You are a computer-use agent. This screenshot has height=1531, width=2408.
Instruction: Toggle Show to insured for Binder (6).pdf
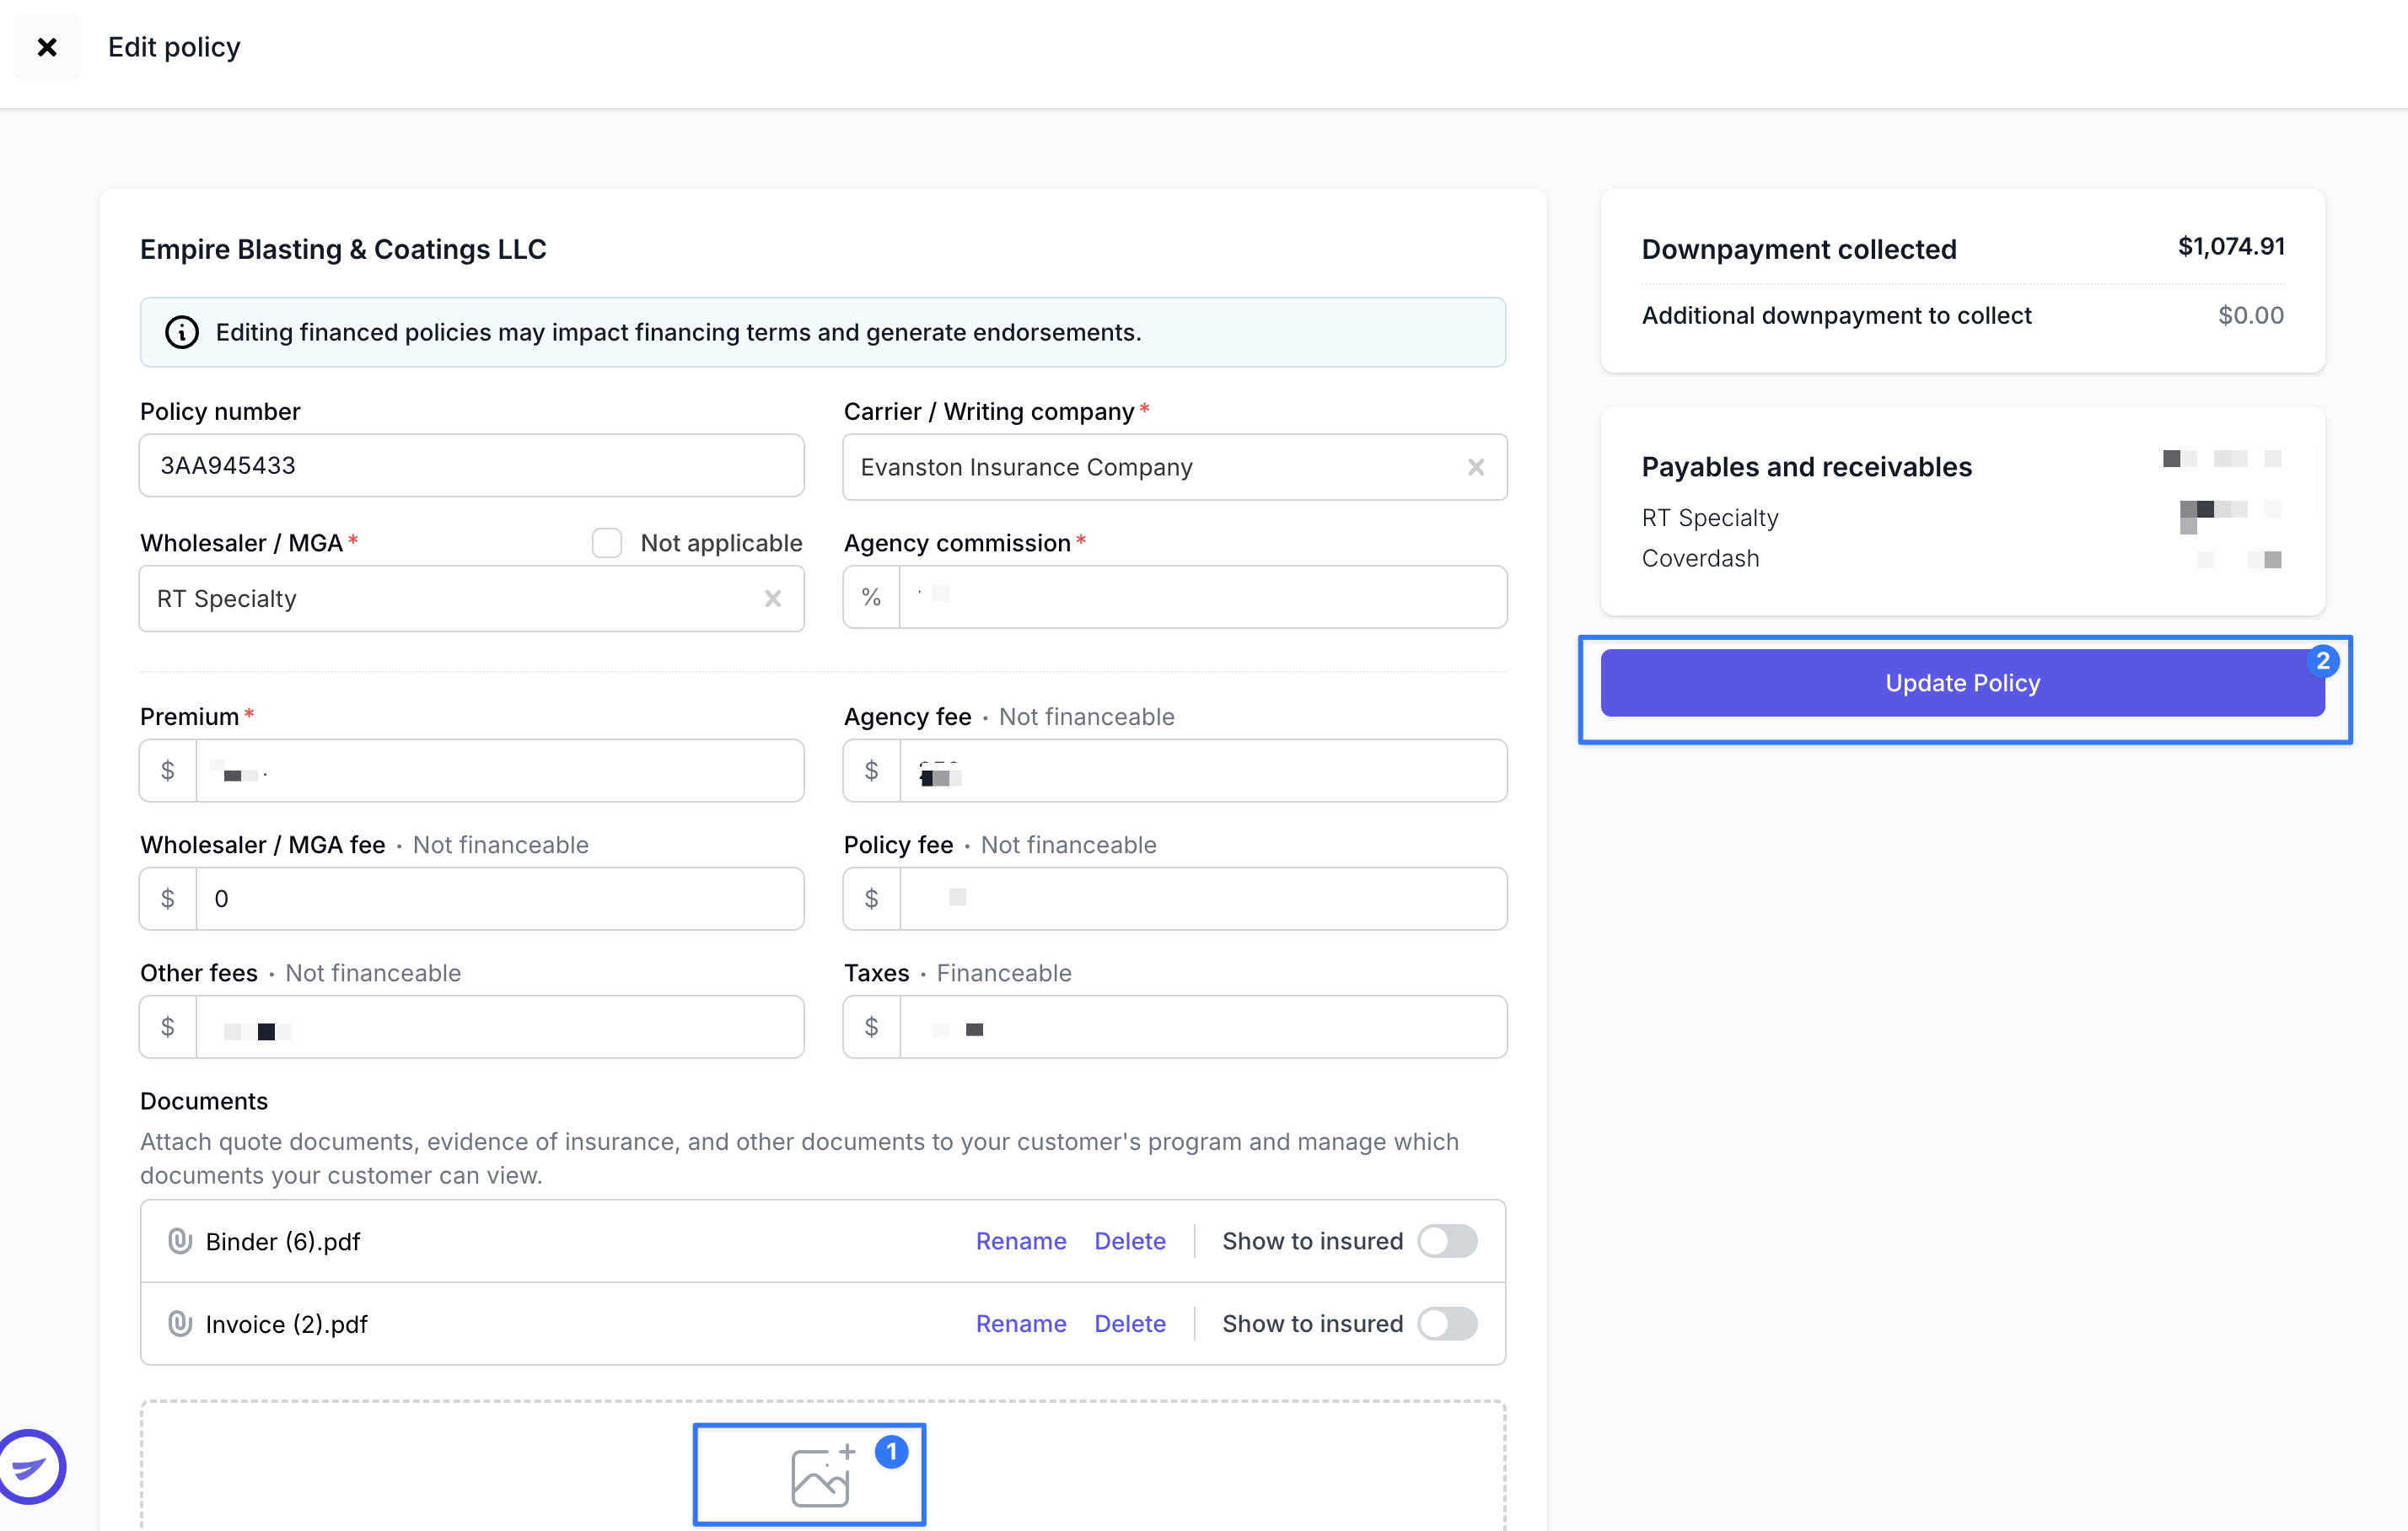click(x=1447, y=1241)
